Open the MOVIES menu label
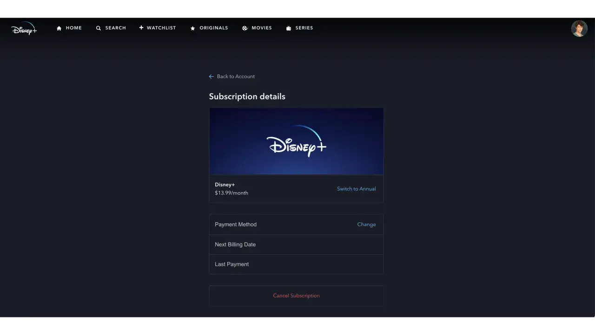This screenshot has width=595, height=335. pos(262,28)
